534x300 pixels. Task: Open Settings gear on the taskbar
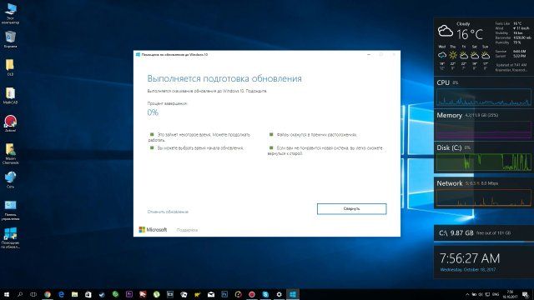tap(279, 294)
